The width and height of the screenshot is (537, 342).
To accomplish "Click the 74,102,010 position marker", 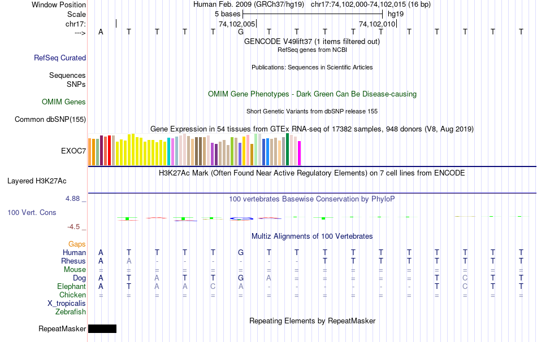I will (x=378, y=24).
